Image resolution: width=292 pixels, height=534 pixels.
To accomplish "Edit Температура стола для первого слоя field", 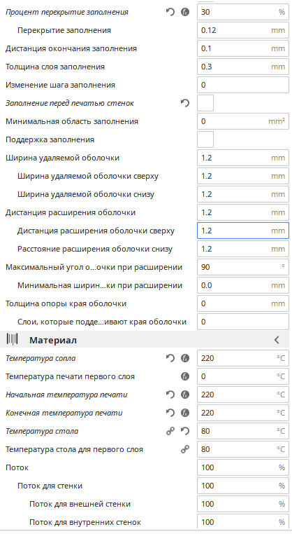I will [x=243, y=449].
